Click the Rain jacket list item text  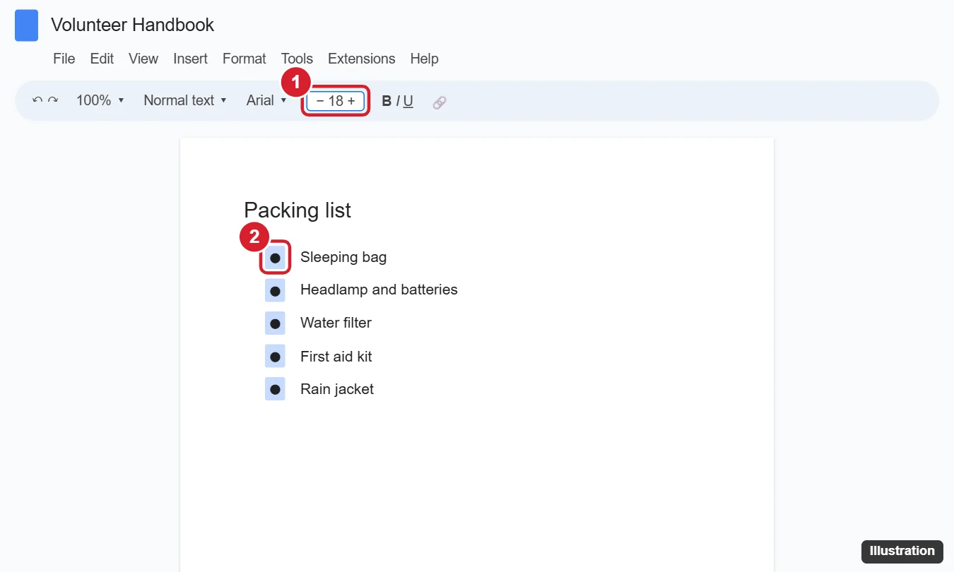337,389
